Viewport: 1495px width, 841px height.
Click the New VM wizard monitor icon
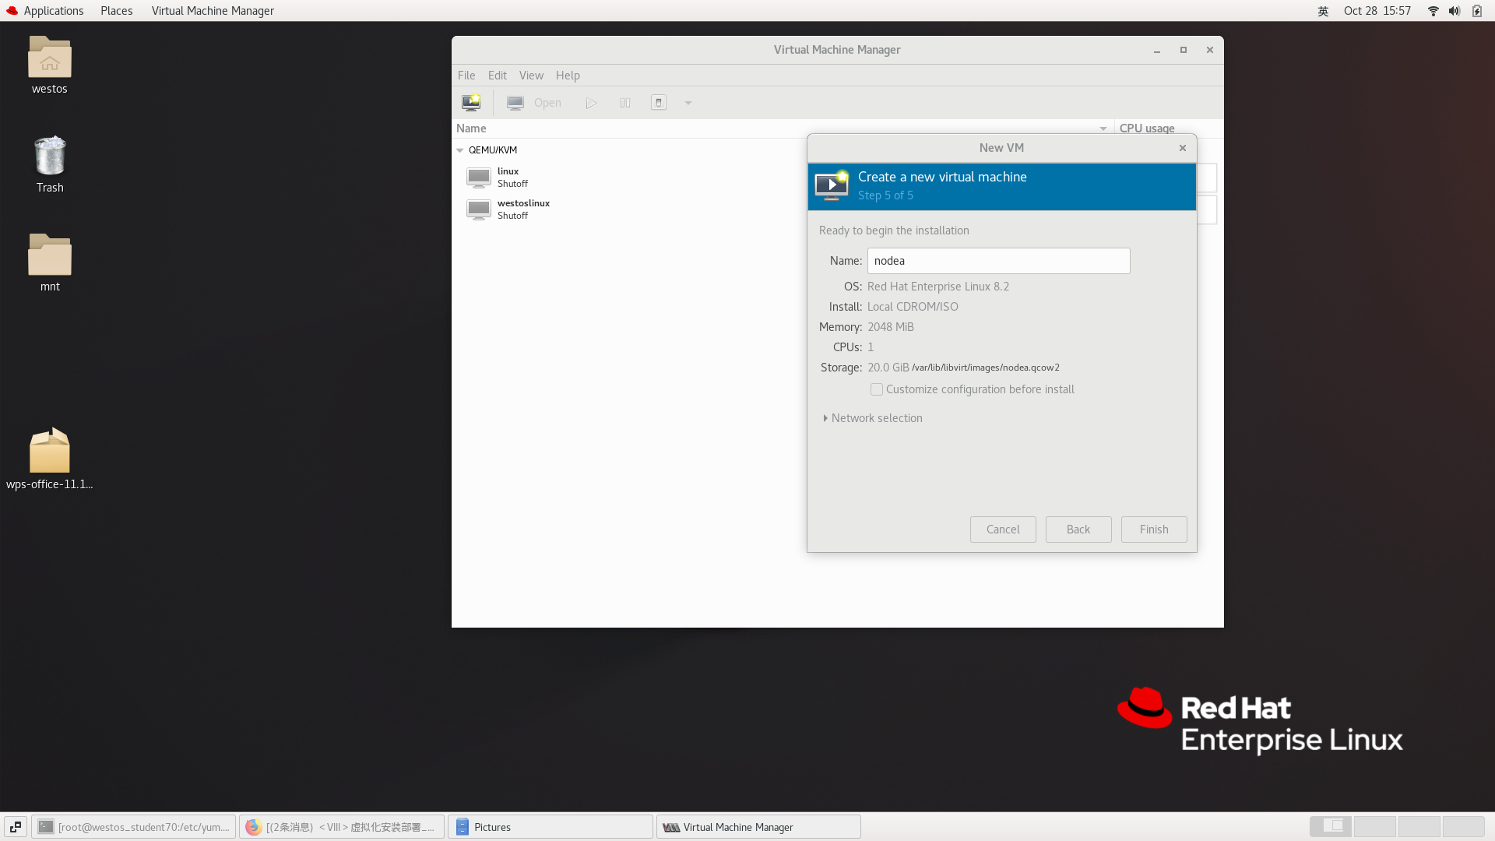coord(832,186)
